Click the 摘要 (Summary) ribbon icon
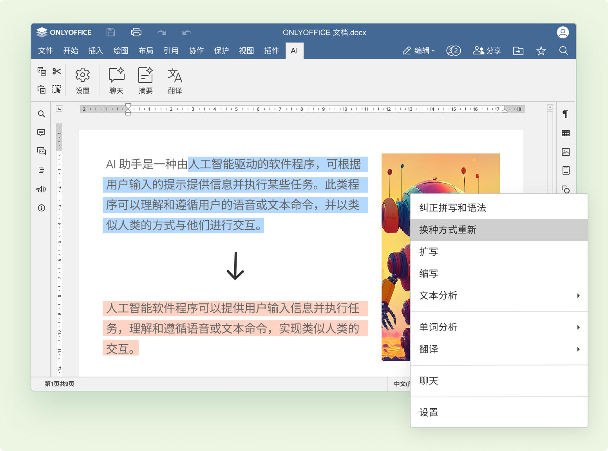Image resolution: width=608 pixels, height=451 pixels. [145, 80]
